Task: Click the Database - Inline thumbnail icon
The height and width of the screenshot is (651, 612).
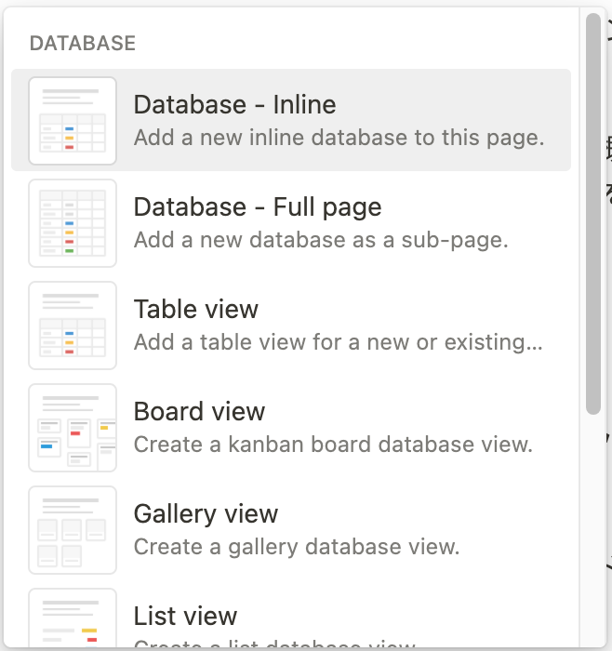Action: pos(73,121)
